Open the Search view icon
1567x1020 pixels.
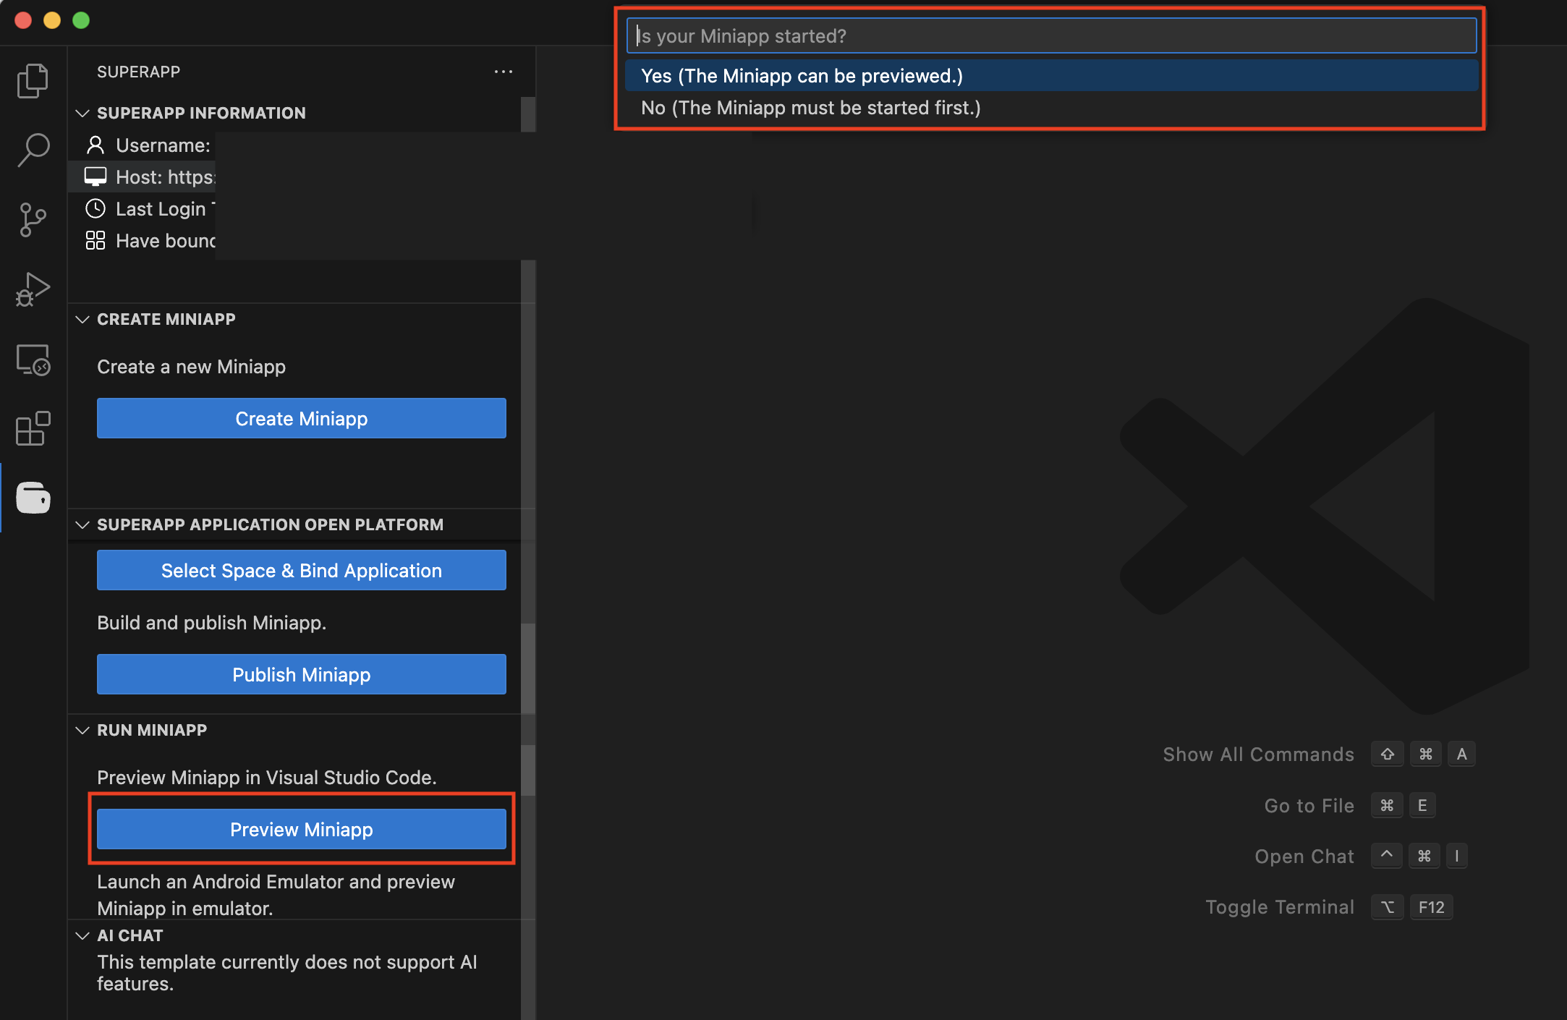(33, 150)
